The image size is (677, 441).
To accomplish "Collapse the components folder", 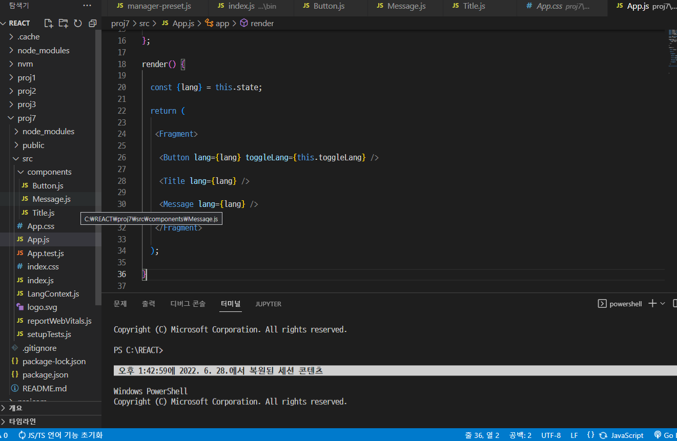I will 49,172.
